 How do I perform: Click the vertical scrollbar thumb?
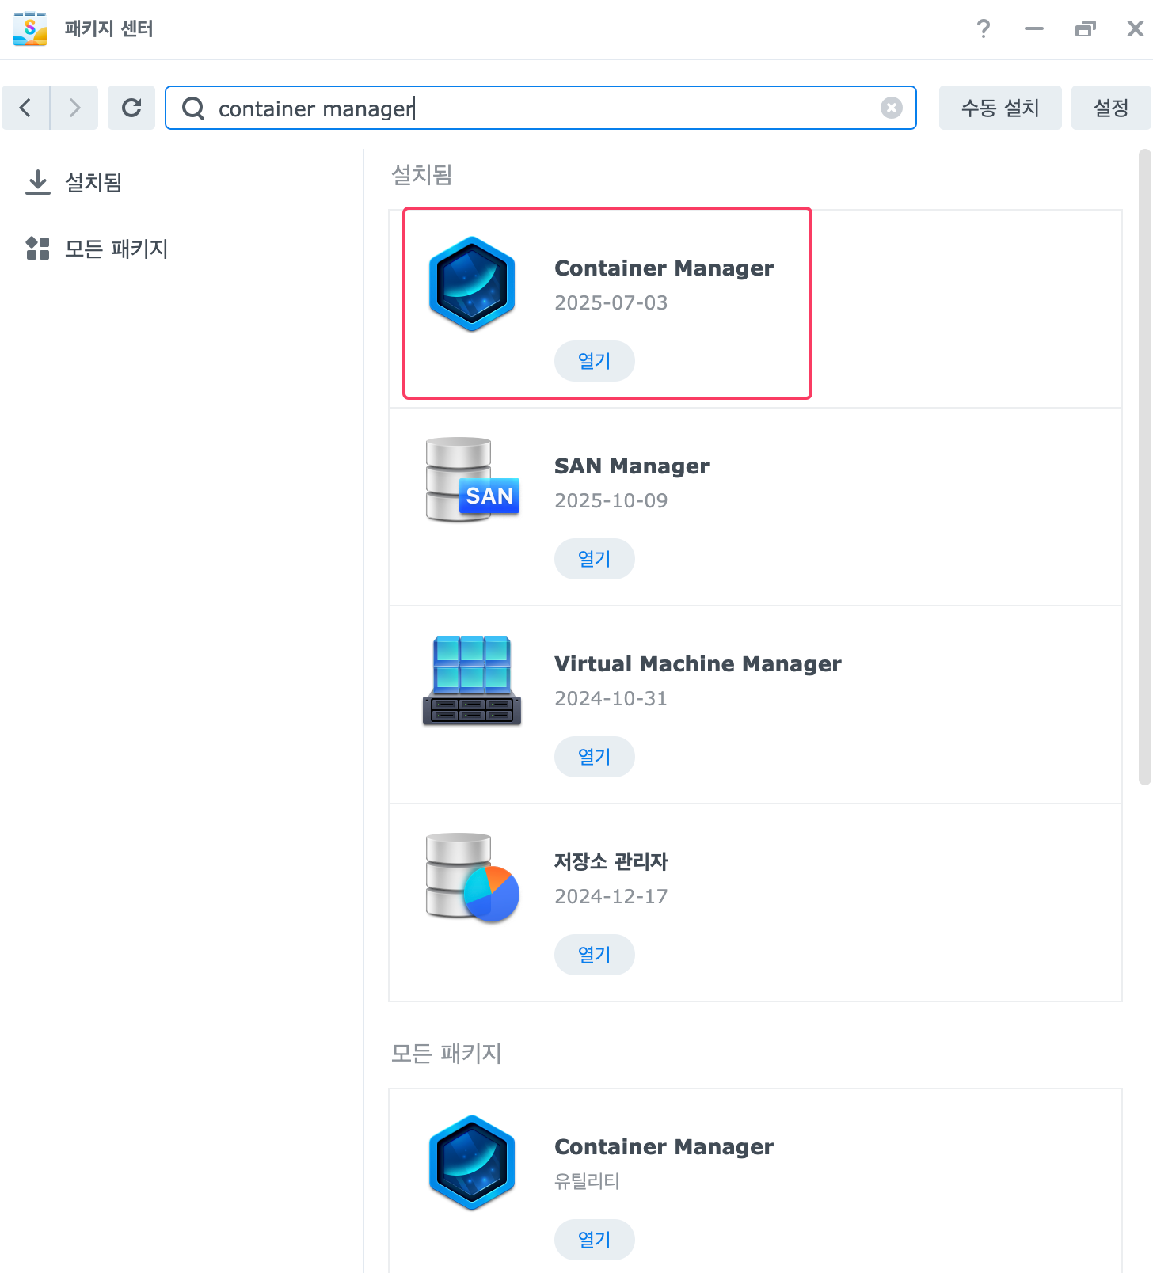(x=1144, y=467)
